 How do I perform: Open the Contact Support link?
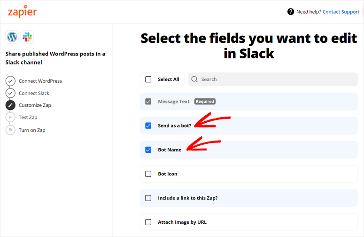[341, 12]
